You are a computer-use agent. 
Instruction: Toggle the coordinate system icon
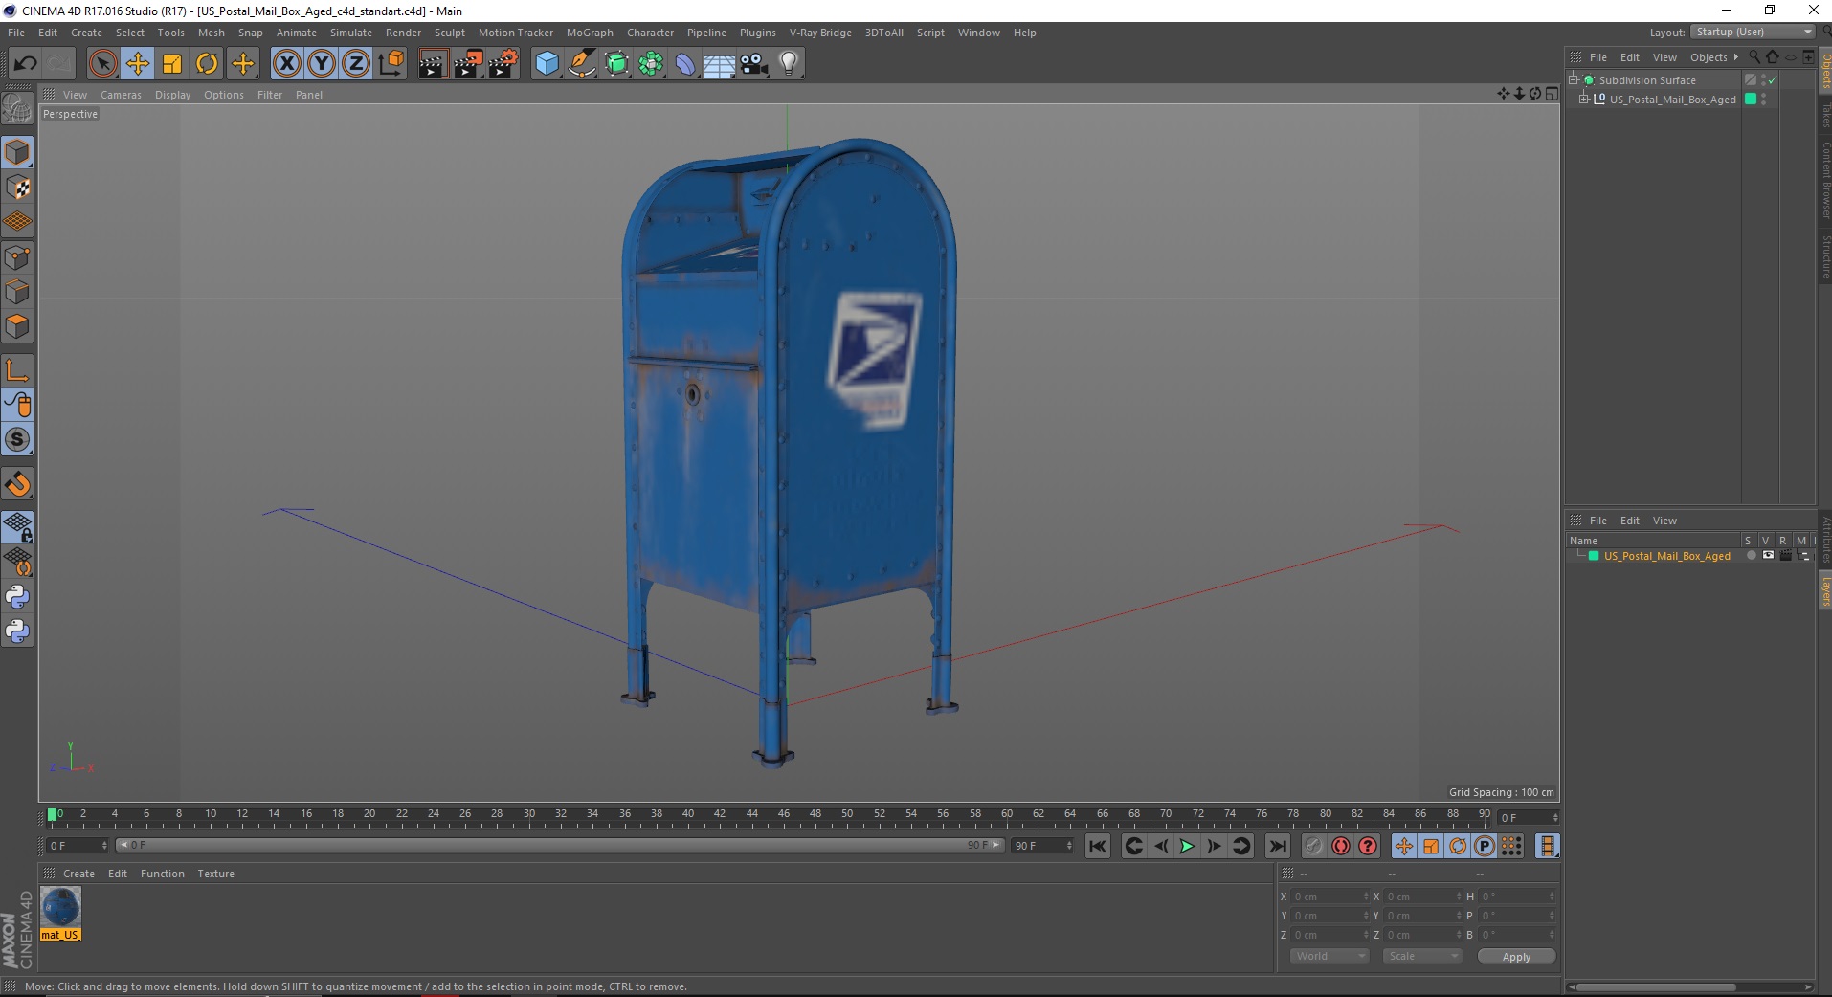[391, 64]
